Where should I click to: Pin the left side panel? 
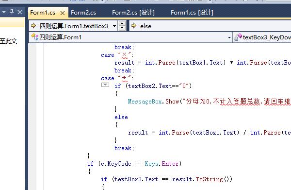(12, 12)
